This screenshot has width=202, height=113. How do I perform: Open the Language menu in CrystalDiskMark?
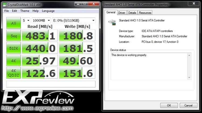click(x=48, y=11)
